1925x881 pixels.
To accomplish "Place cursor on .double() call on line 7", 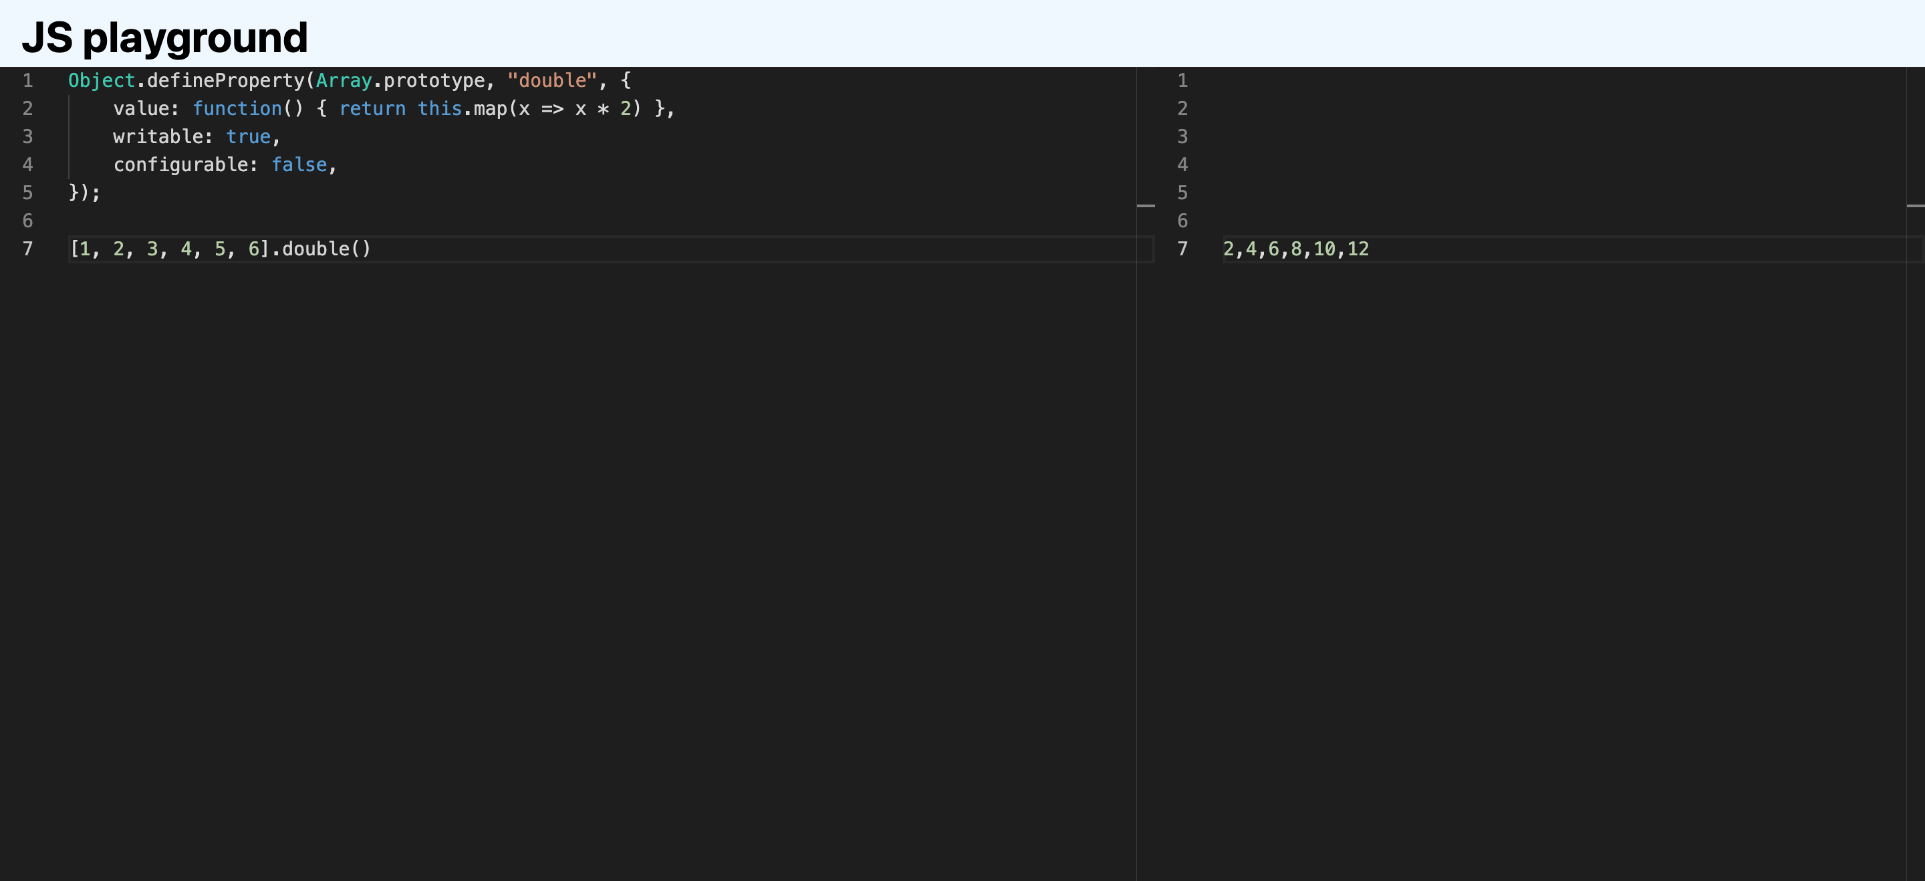I will click(x=315, y=249).
